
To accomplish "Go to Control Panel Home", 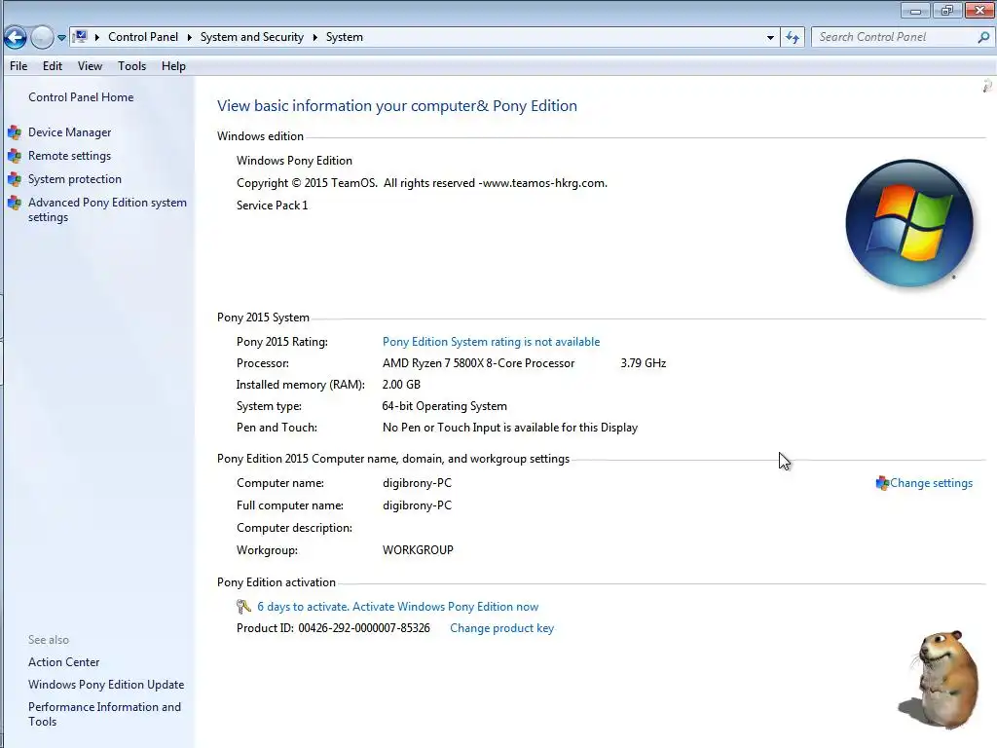I will tap(81, 97).
